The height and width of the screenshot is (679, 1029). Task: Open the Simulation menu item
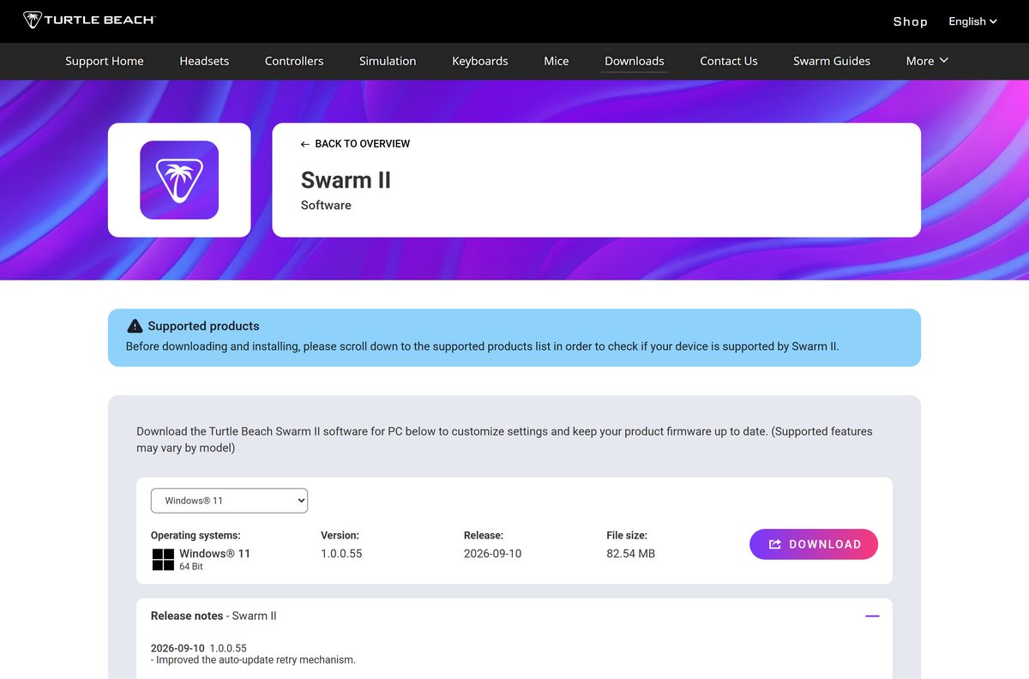(388, 61)
